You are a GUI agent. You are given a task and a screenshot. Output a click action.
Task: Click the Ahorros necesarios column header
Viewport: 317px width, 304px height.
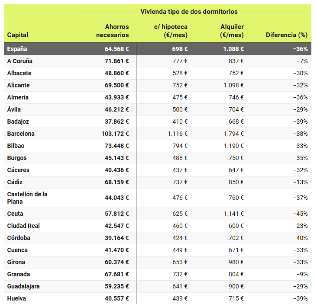[x=112, y=31]
